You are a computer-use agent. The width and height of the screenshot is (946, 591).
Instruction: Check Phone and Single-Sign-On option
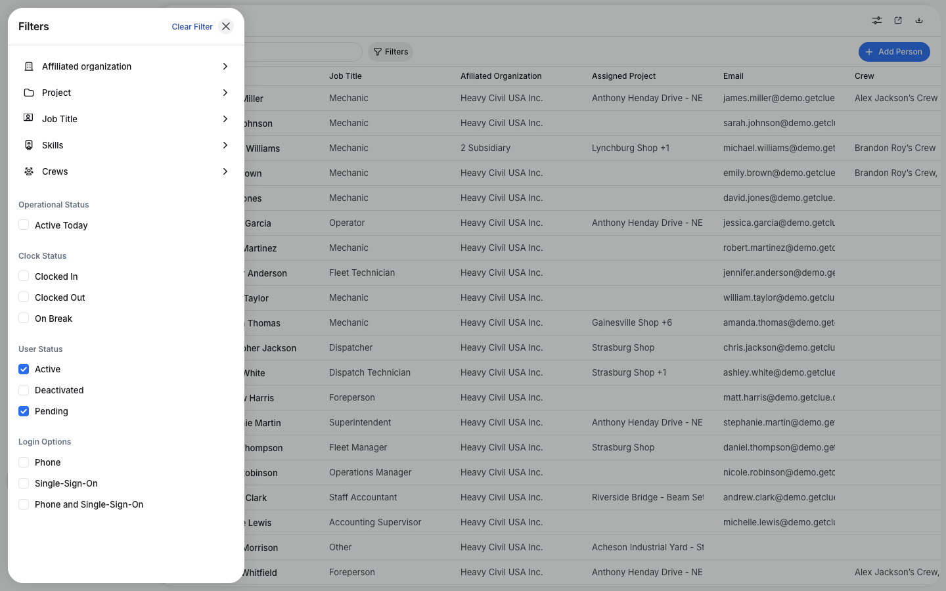tap(24, 504)
